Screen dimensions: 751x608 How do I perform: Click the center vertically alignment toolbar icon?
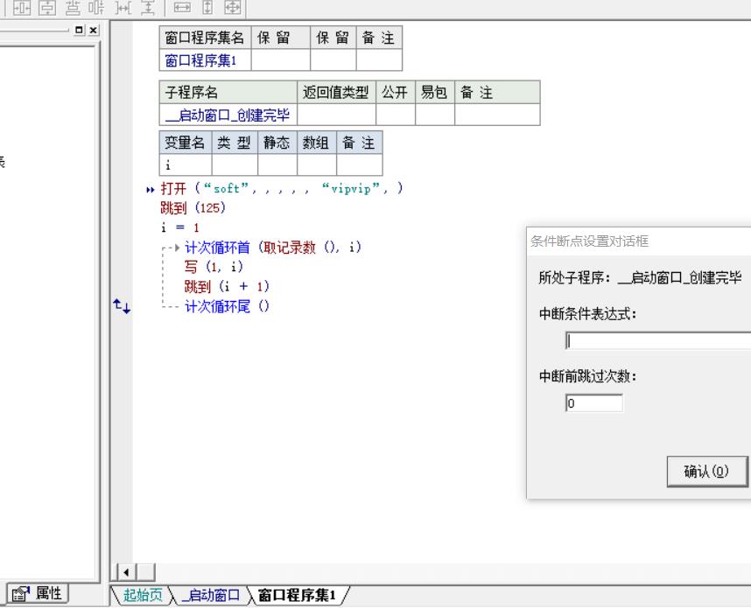(47, 7)
